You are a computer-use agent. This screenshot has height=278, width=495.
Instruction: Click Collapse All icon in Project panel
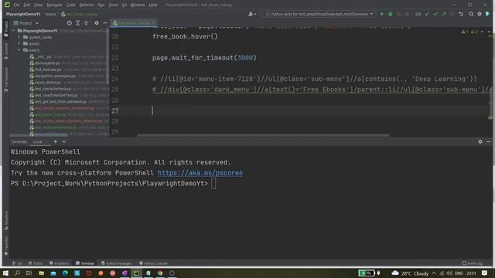(86, 23)
